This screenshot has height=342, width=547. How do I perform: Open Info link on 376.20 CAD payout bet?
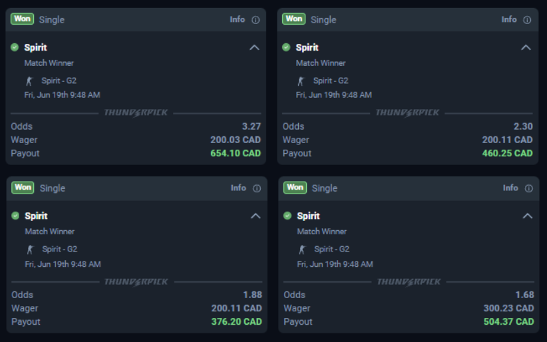point(238,188)
